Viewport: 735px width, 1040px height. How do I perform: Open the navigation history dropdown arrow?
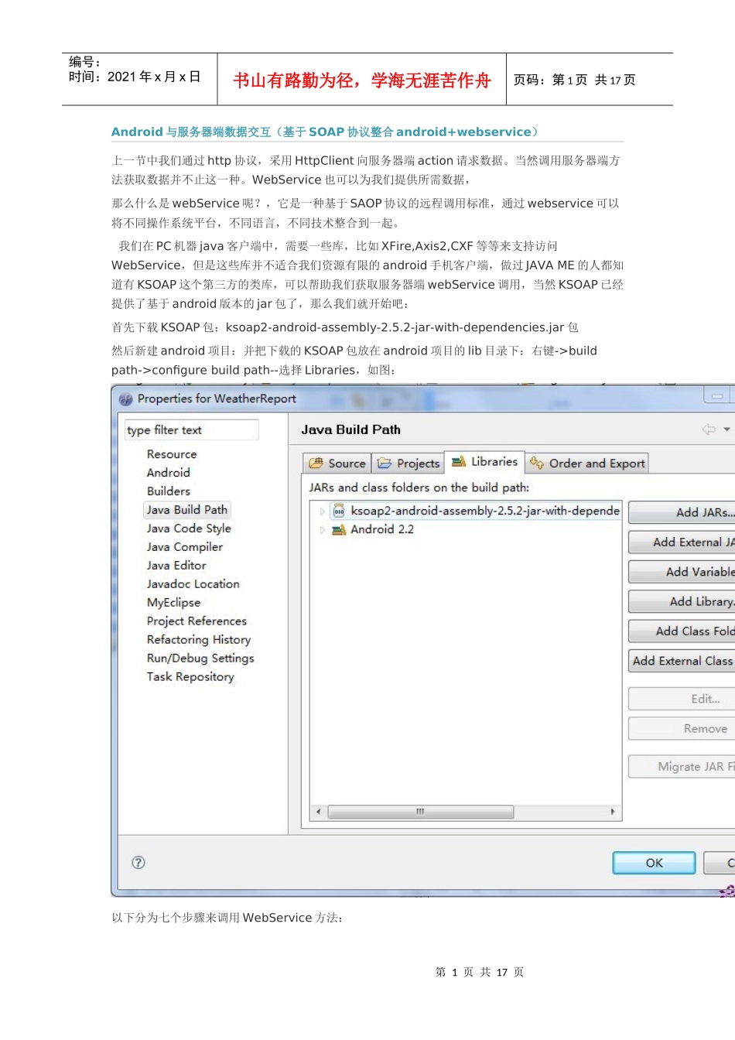(726, 429)
